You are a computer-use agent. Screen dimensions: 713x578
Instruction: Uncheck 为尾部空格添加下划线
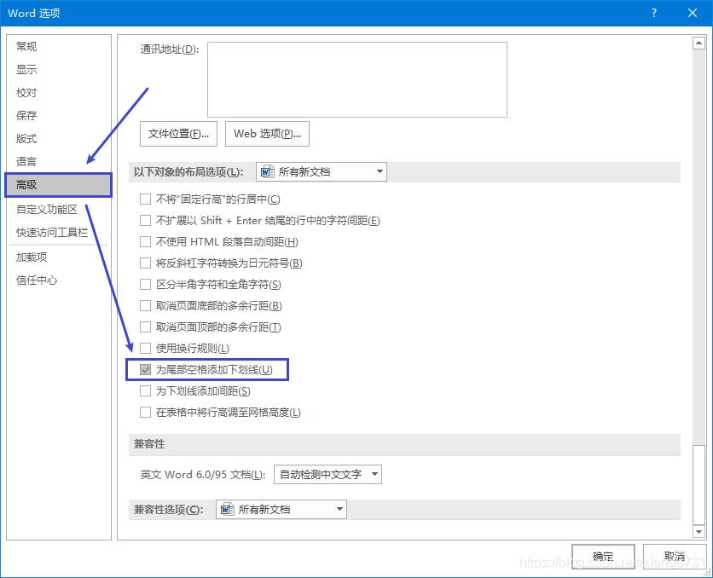click(x=146, y=370)
